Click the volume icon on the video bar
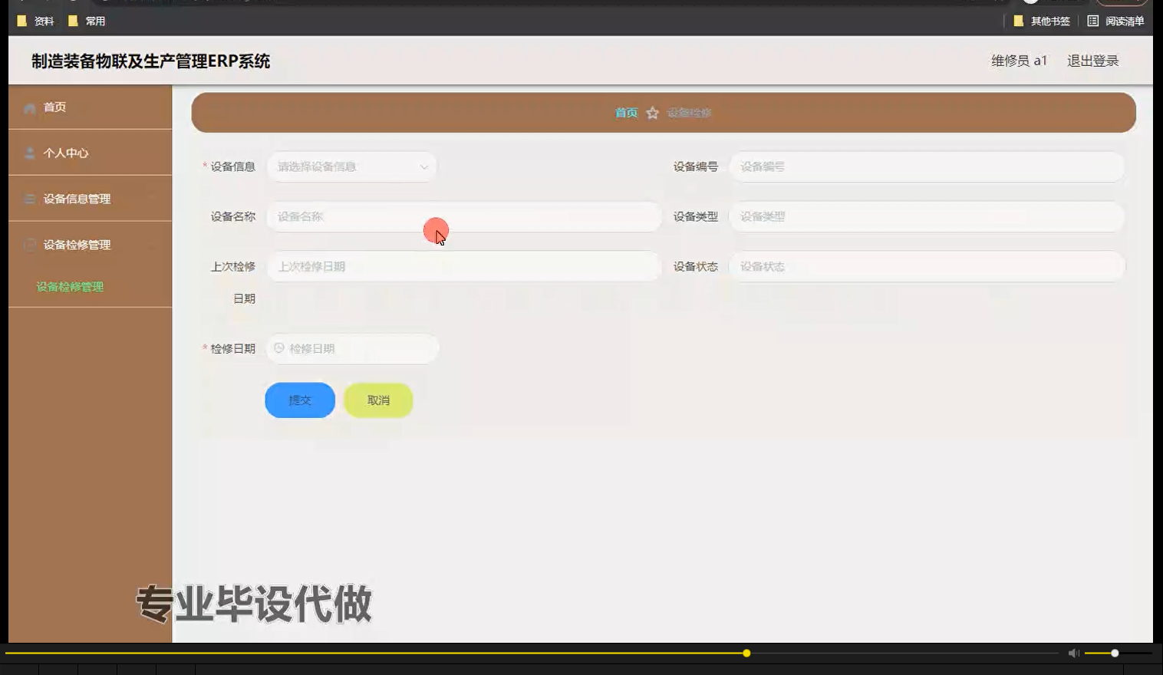 pyautogui.click(x=1073, y=653)
